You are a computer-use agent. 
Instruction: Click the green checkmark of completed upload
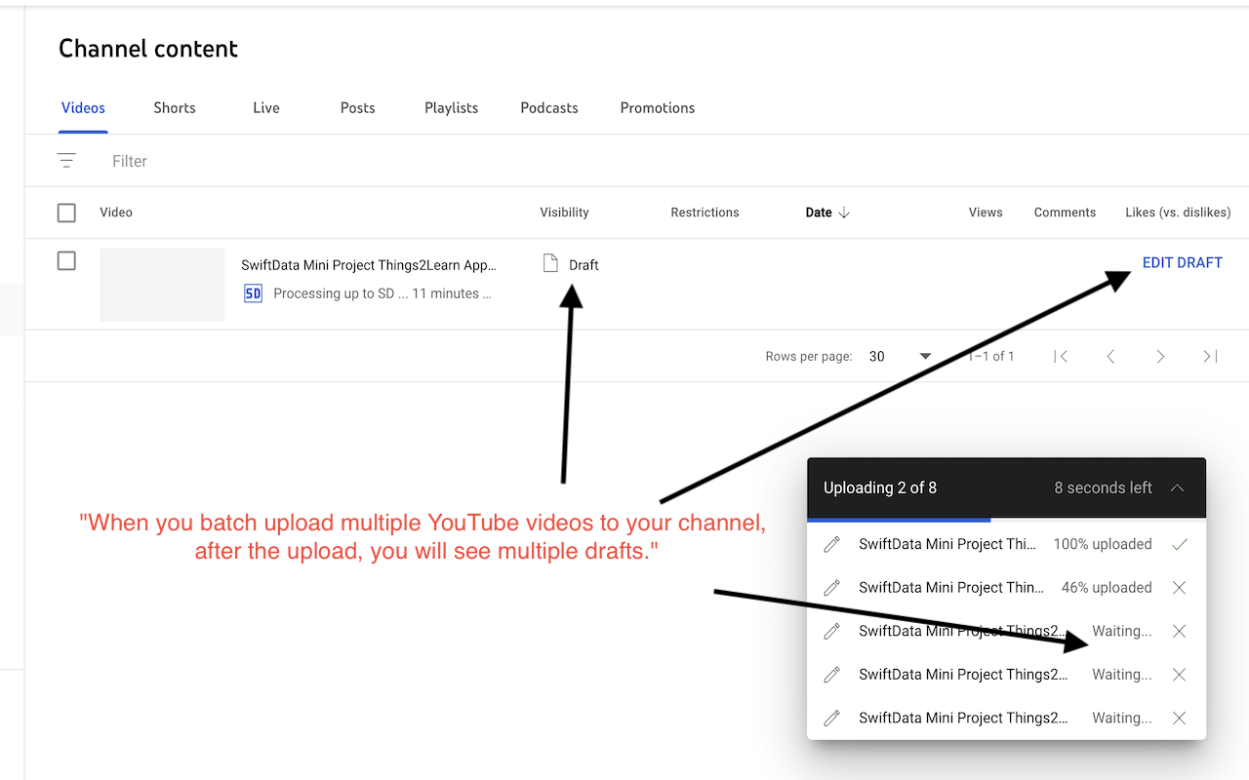pos(1180,545)
